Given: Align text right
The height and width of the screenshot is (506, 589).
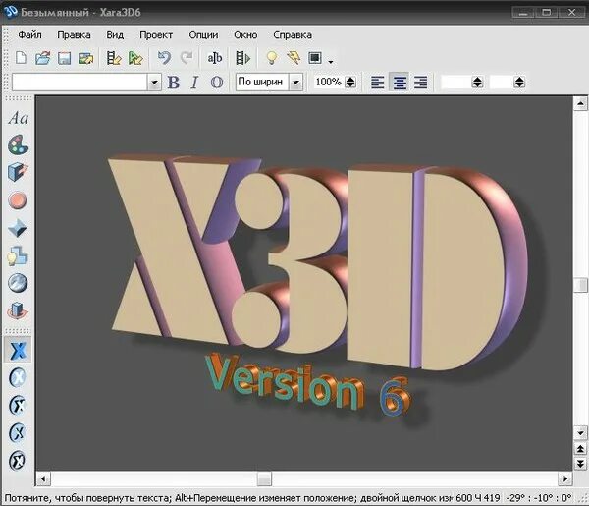Looking at the screenshot, I should click(x=421, y=82).
